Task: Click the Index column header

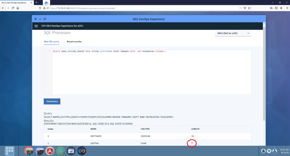Action: click(50, 129)
